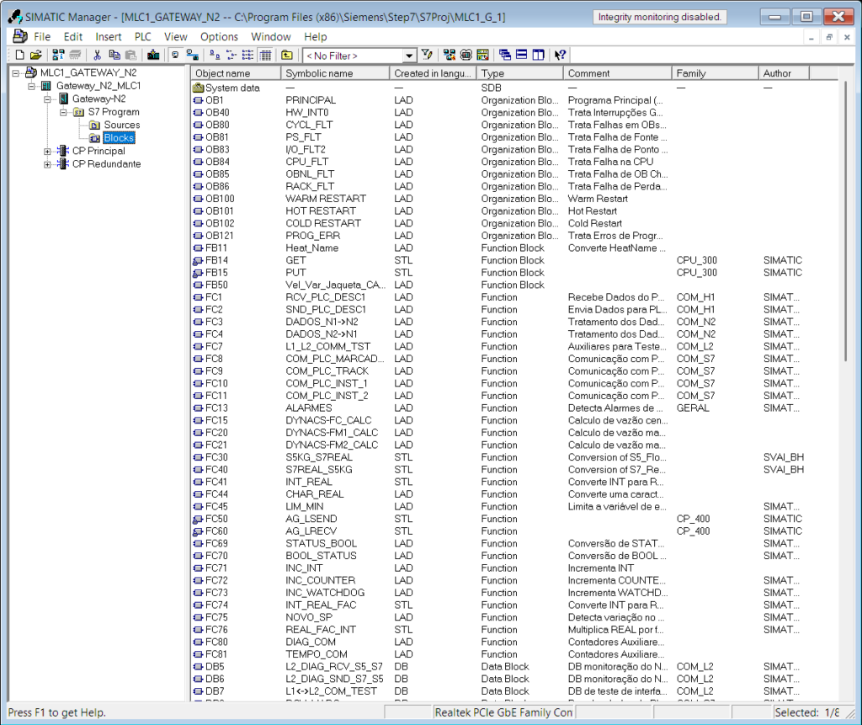Toggle the Online view toolbar button
This screenshot has height=725, width=862.
[193, 55]
